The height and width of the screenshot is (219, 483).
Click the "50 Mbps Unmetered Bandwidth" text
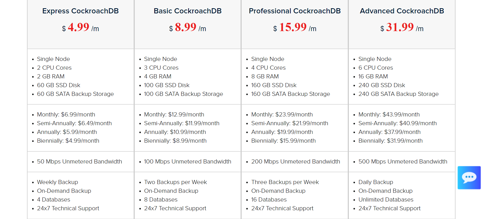[x=79, y=161]
